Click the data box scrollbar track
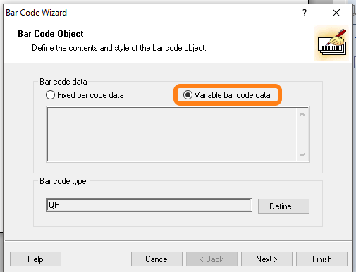 pos(302,135)
